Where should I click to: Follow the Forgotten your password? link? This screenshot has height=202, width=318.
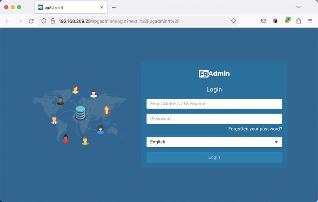pyautogui.click(x=255, y=129)
